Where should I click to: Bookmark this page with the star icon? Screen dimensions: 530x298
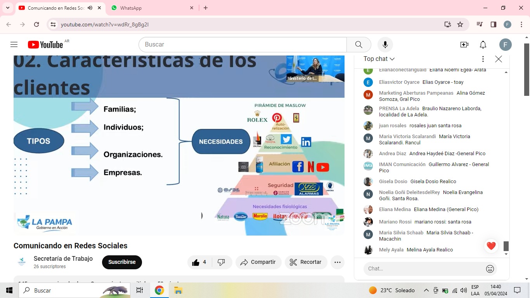point(460,24)
